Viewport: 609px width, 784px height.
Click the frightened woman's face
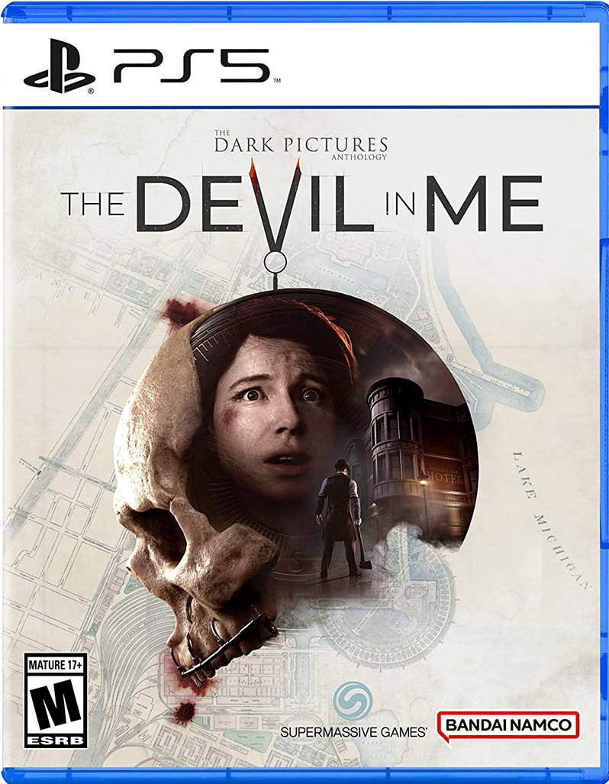click(272, 420)
